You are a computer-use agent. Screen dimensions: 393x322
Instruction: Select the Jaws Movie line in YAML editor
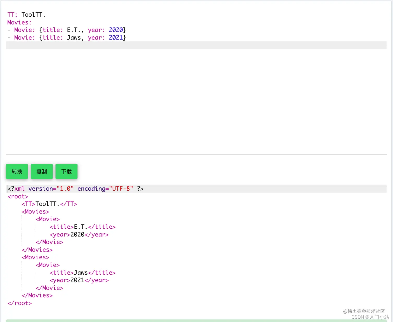click(x=67, y=38)
